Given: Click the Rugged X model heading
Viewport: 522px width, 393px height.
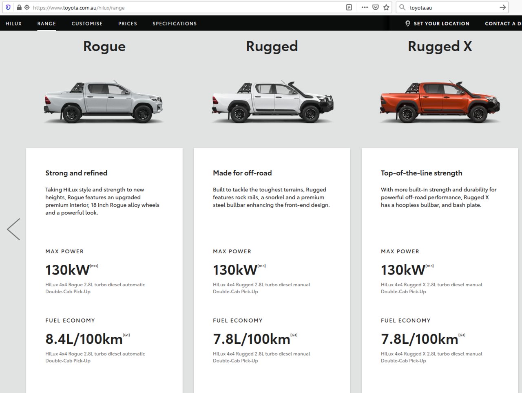Looking at the screenshot, I should tap(440, 46).
